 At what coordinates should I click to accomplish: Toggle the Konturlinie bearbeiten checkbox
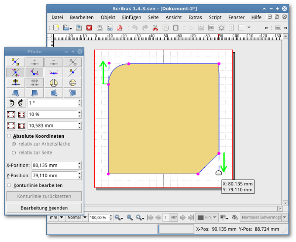[9, 185]
